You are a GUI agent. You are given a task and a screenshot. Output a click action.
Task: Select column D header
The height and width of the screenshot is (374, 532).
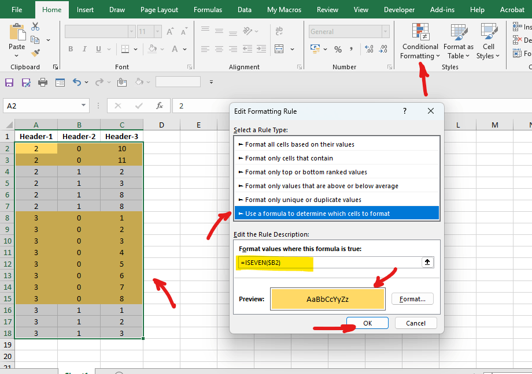pos(161,125)
